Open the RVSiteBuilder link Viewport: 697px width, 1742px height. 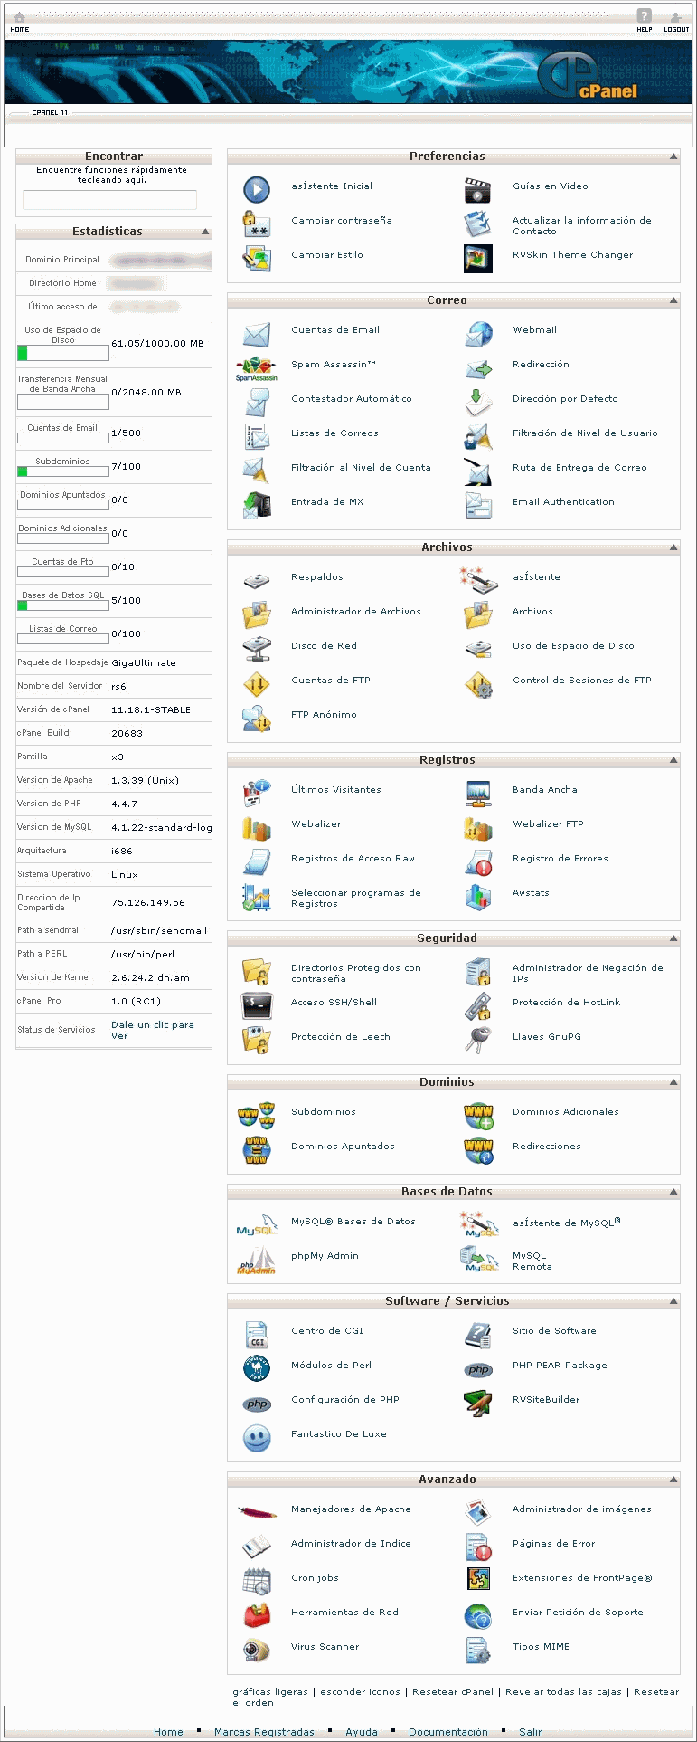coord(546,1400)
